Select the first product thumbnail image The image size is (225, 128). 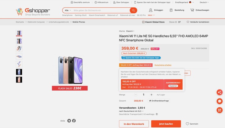click(19, 33)
